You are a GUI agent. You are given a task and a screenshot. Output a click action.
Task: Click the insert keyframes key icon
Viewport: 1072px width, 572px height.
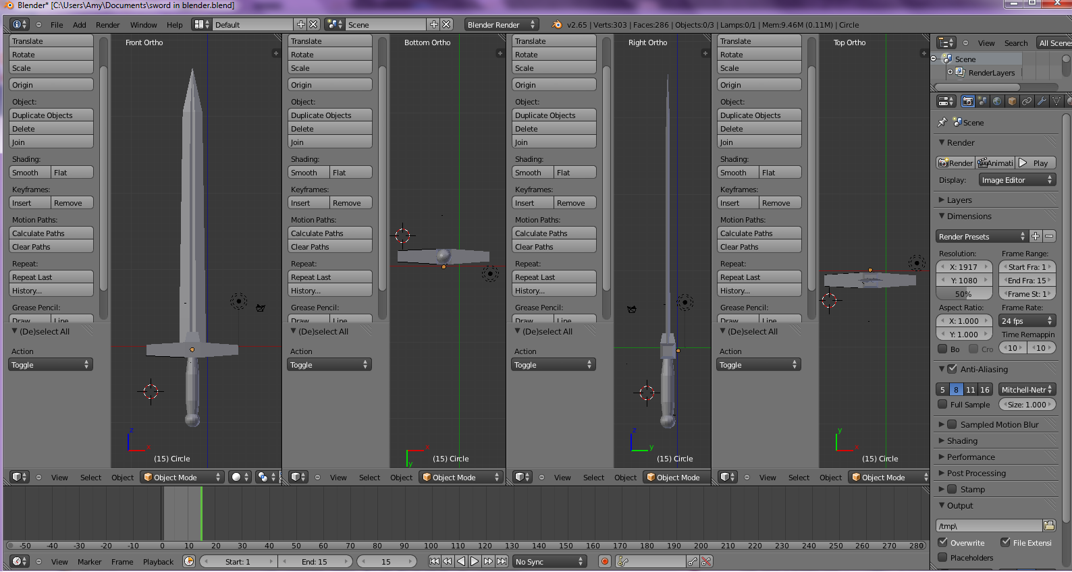[693, 561]
